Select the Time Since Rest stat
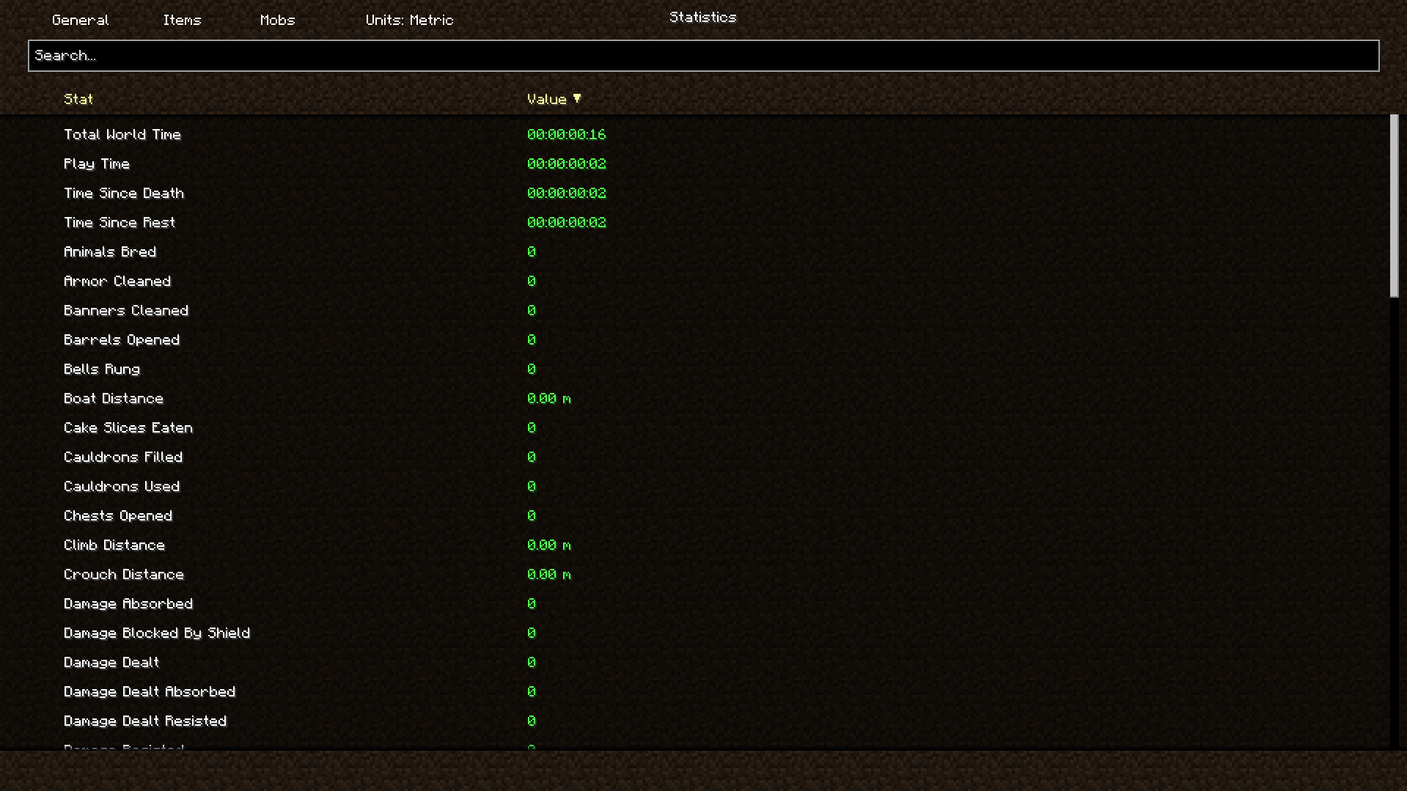 (120, 222)
